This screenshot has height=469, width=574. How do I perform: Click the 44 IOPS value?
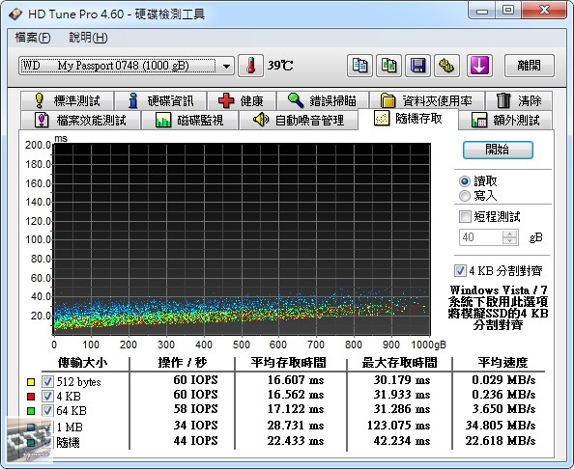click(196, 441)
